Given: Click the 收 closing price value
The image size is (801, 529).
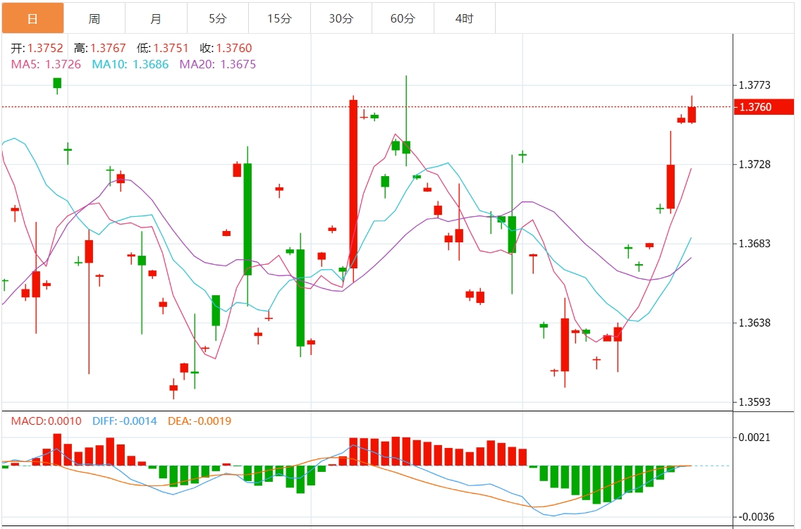Looking at the screenshot, I should click(234, 49).
